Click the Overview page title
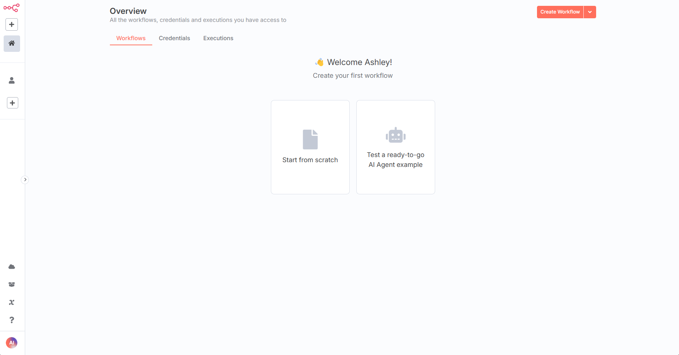This screenshot has height=355, width=679. coord(128,11)
